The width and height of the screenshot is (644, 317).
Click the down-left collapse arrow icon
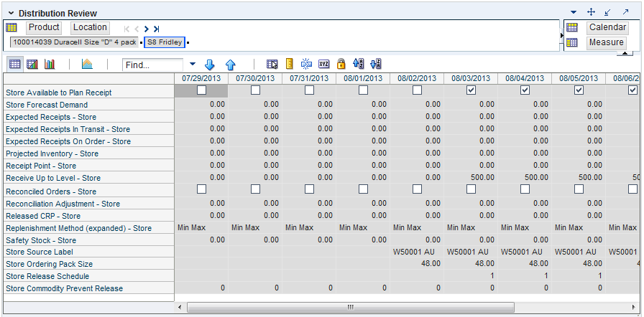(608, 12)
